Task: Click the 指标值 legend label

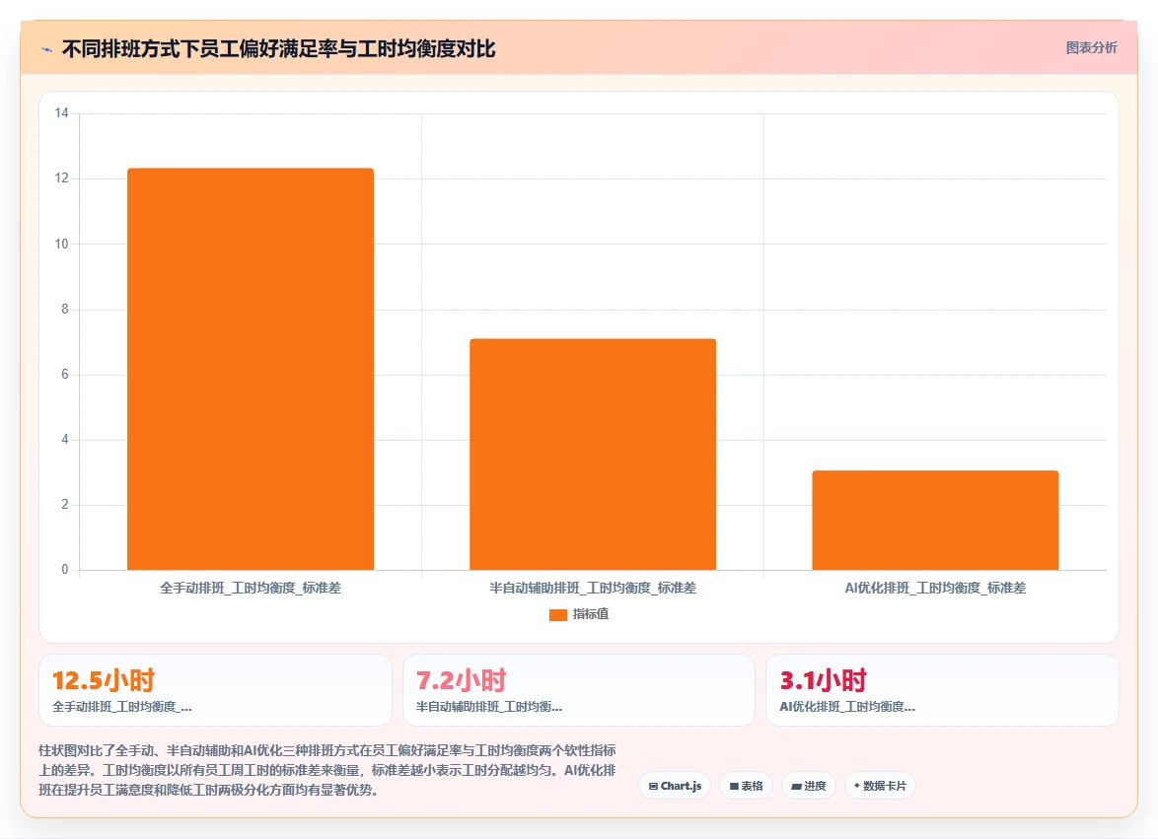Action: (x=590, y=614)
